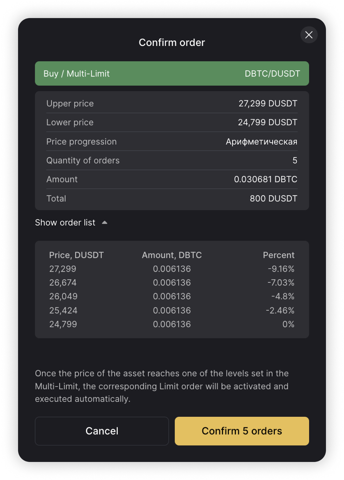Close the Confirm order dialog

point(309,35)
